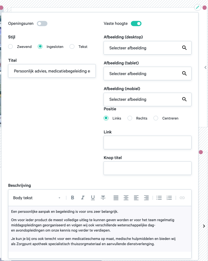Select Centreren position radio button
Screen dimensions: 208x261
[156, 118]
